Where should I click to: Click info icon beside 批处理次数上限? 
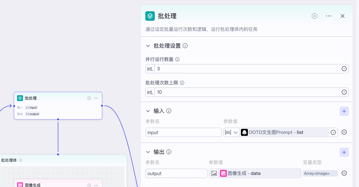pos(182,83)
